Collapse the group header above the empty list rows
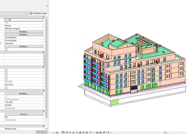Image resolution: width=187 pixels, height=134 pixels. click(x=43, y=52)
